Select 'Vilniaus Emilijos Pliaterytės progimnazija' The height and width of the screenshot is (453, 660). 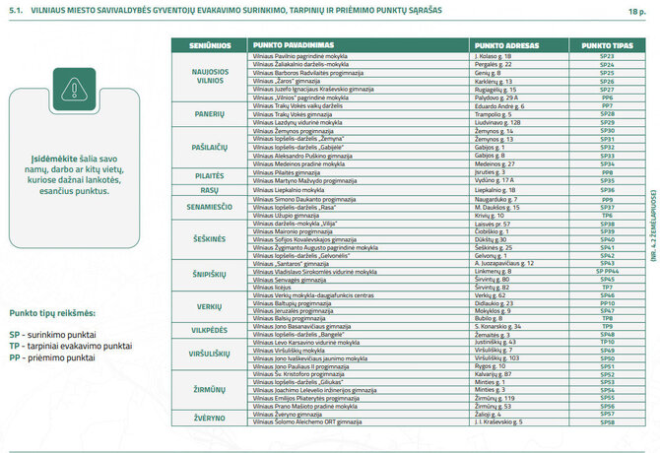[x=306, y=398]
